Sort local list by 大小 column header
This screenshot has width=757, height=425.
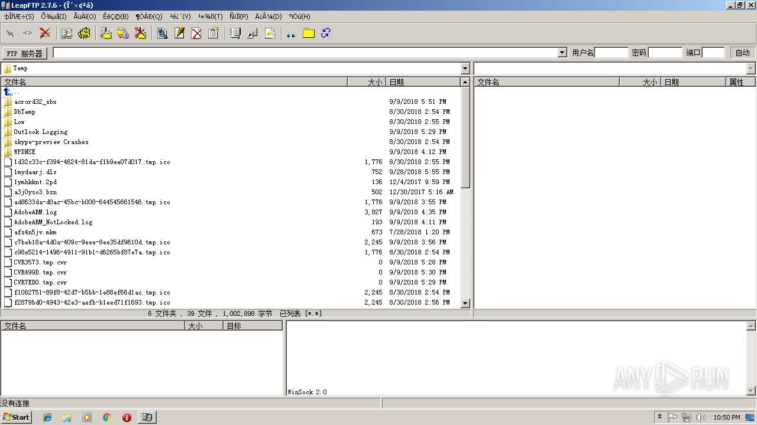point(366,82)
